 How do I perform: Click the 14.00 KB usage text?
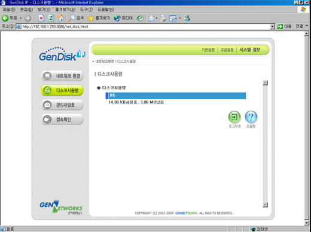[x=136, y=102]
